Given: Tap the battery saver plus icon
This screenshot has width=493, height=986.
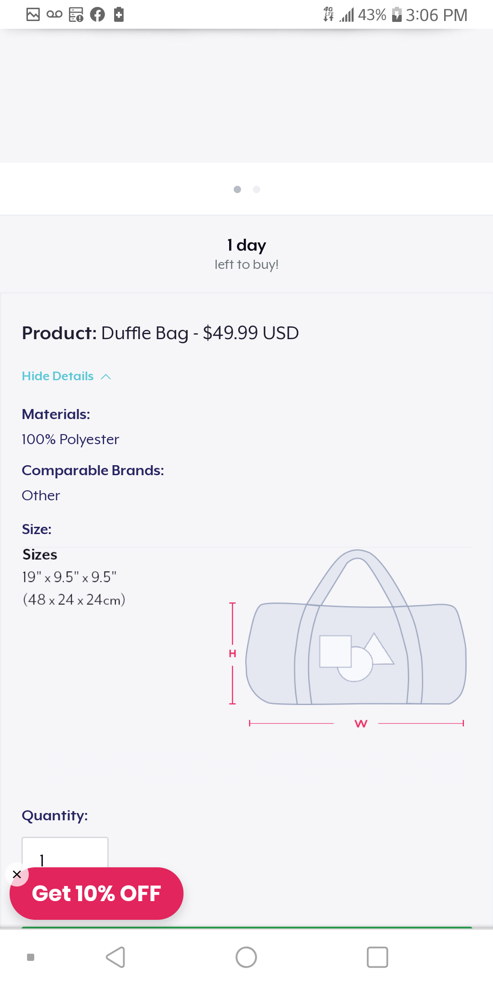Looking at the screenshot, I should click(119, 15).
